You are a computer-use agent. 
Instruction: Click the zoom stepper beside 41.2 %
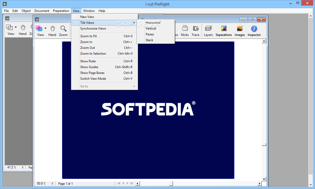tap(23, 167)
